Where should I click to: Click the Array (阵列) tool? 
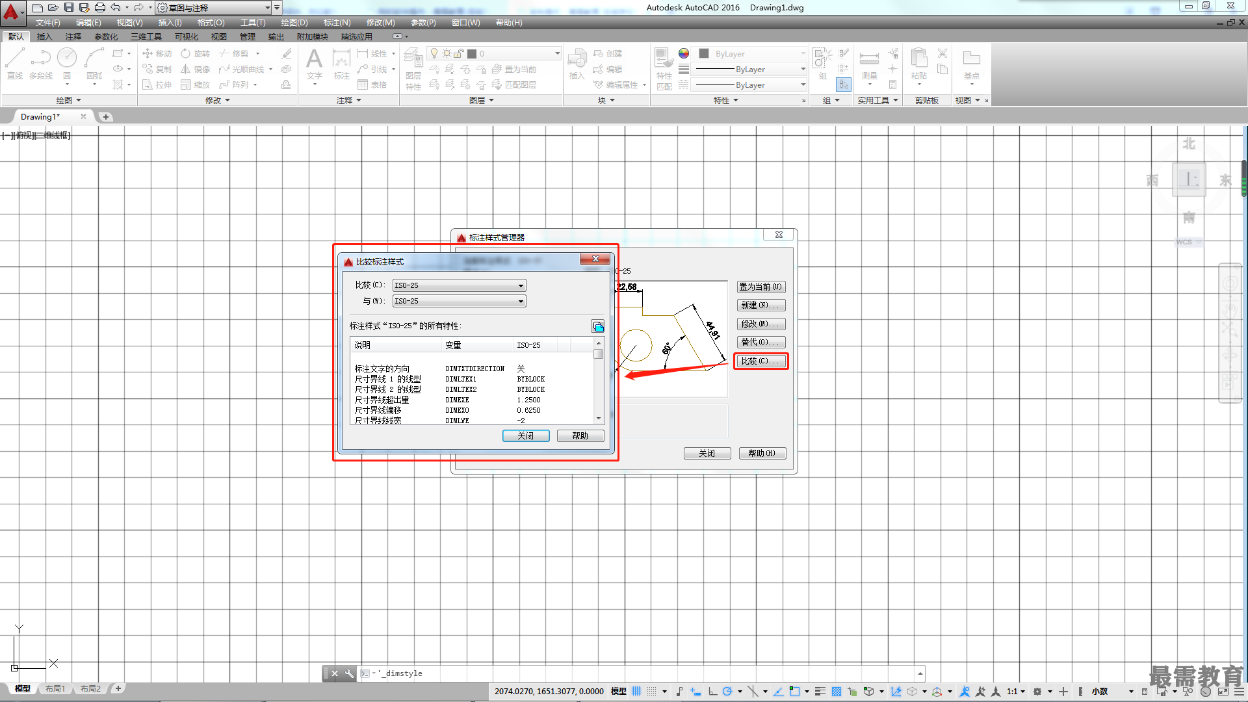tap(234, 84)
